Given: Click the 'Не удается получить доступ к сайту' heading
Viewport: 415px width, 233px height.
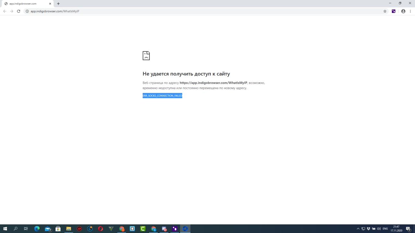Looking at the screenshot, I should coord(186,74).
